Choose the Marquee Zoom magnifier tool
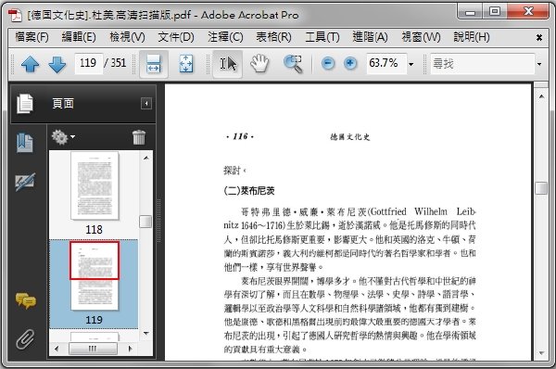 (293, 64)
